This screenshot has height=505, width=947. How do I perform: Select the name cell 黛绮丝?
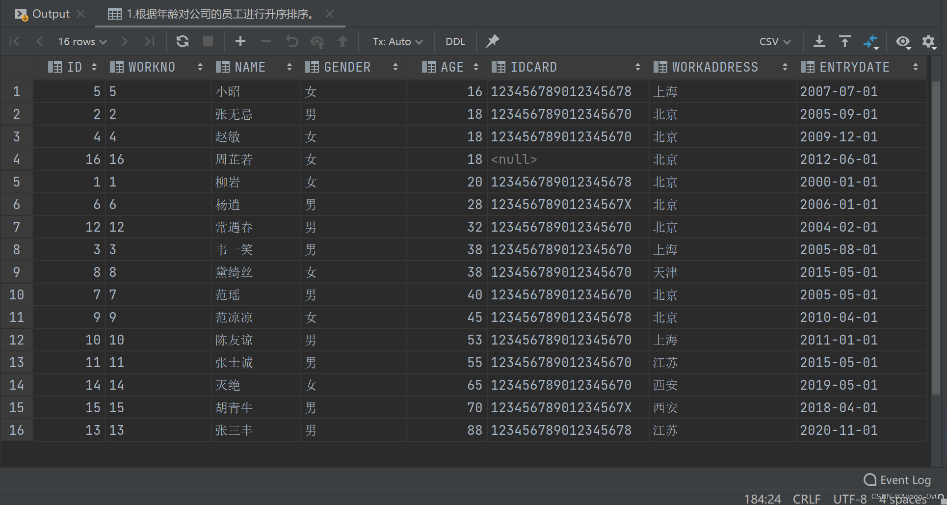[256, 272]
